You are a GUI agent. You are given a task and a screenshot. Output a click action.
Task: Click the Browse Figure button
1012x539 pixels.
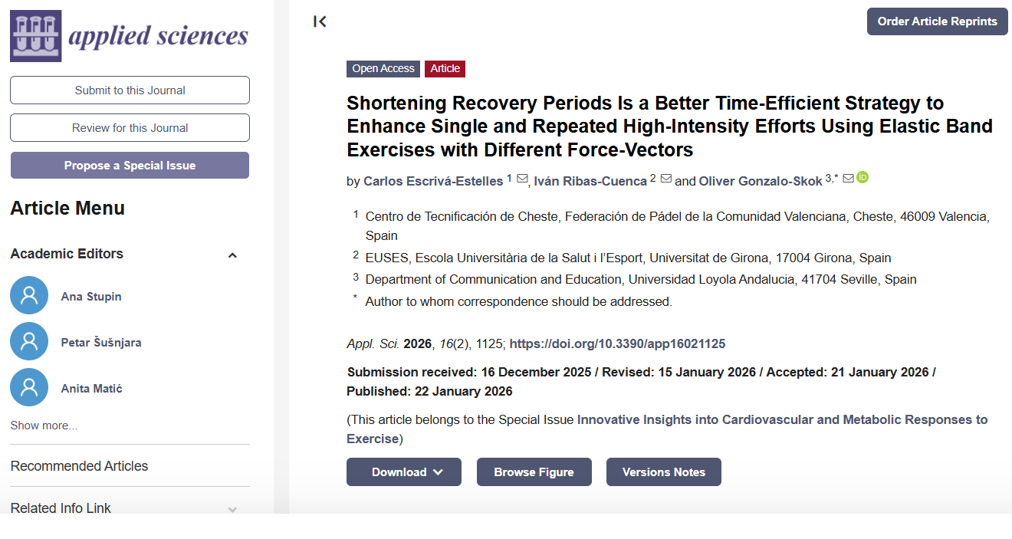pyautogui.click(x=534, y=472)
